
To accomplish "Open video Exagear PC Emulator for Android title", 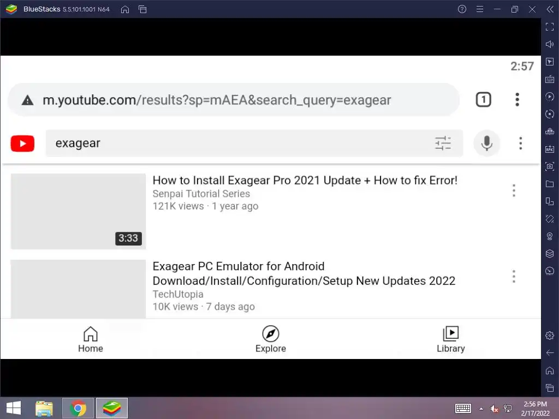I will 304,274.
